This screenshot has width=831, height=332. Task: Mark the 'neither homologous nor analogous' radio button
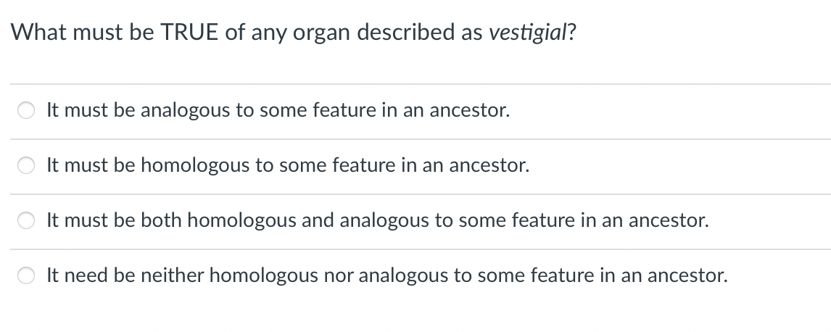pos(26,276)
